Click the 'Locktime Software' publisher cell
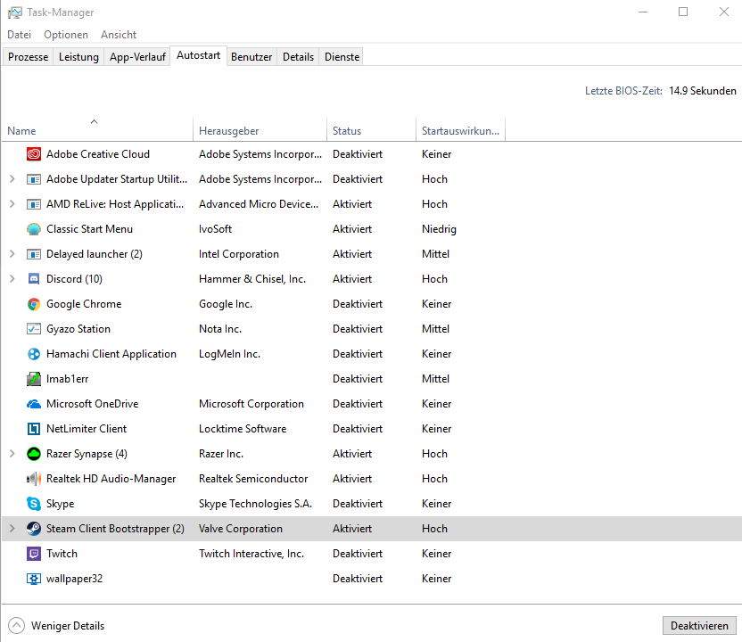This screenshot has height=642, width=742. [243, 429]
